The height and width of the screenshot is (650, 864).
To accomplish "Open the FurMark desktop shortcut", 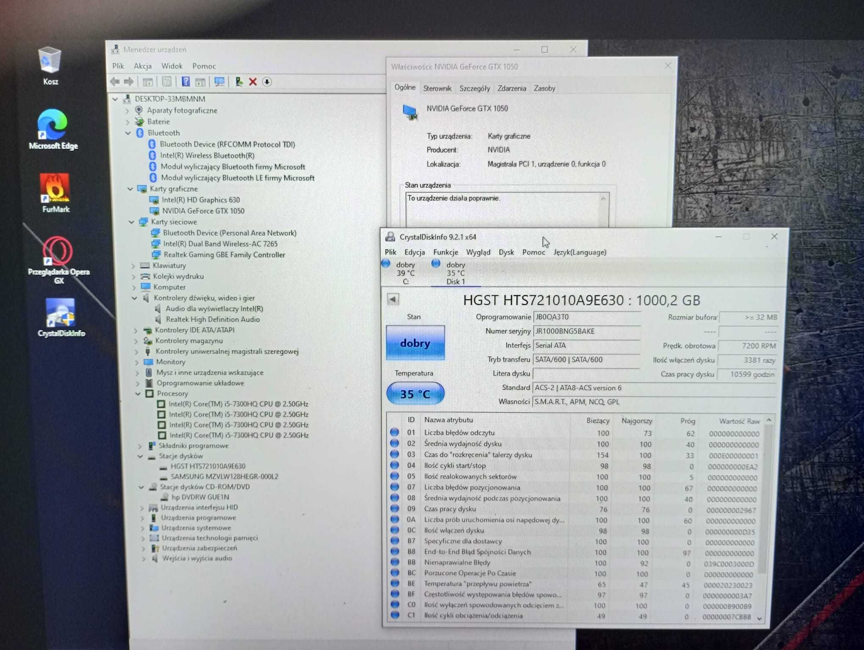I will tap(55, 193).
